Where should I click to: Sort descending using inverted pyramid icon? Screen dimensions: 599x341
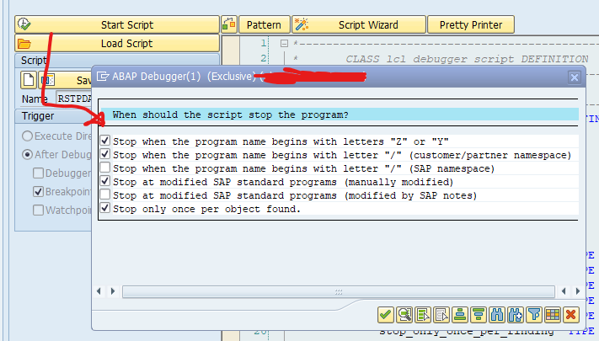tap(479, 315)
